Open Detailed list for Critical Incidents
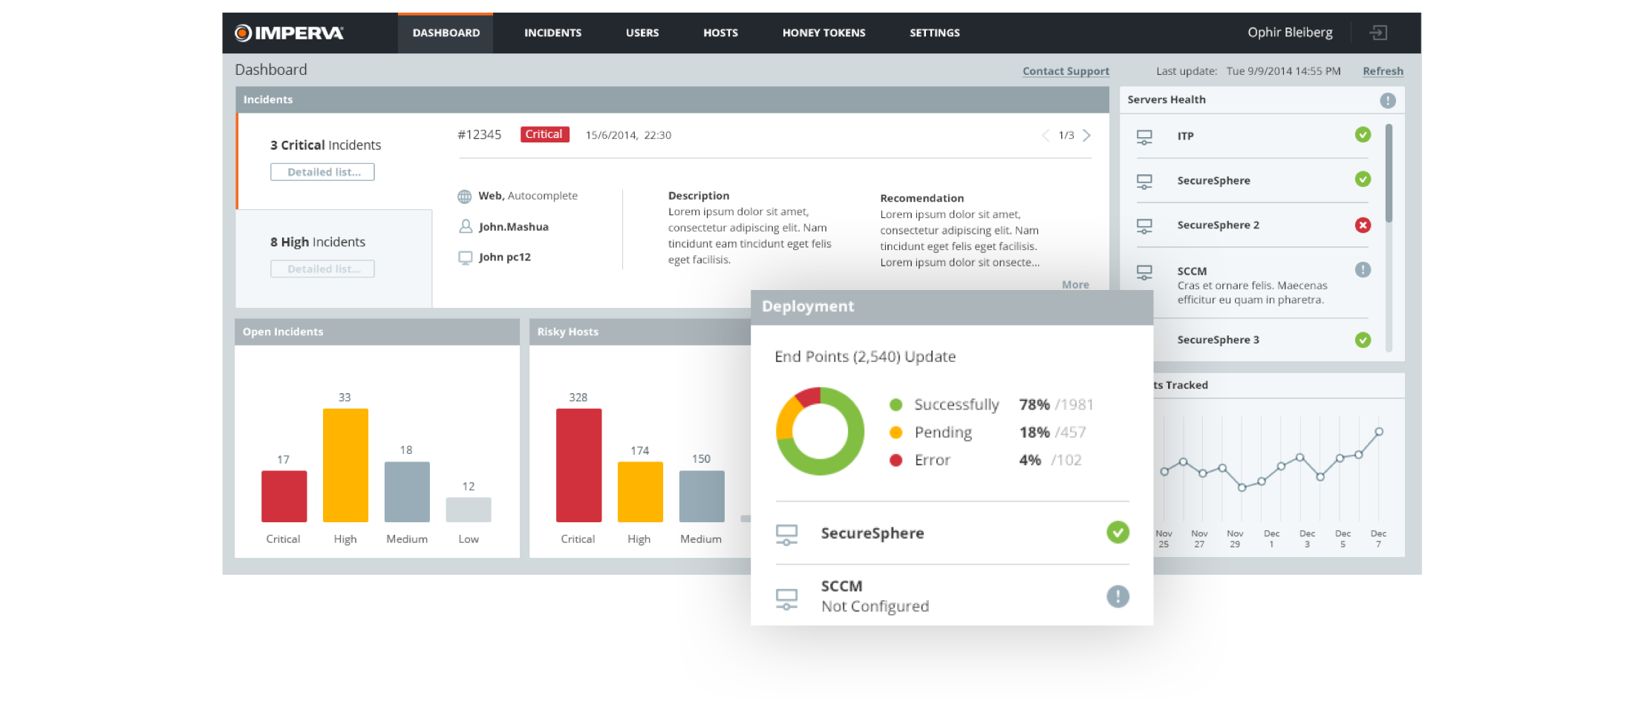 click(x=322, y=172)
